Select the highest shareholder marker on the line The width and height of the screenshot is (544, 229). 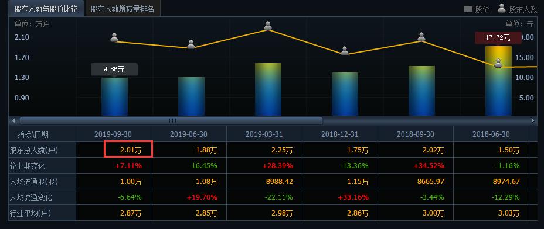[x=268, y=26]
